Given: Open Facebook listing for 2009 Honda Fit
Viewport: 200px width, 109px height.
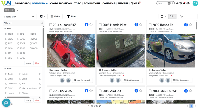Looking at the screenshot, I should tap(186, 25).
